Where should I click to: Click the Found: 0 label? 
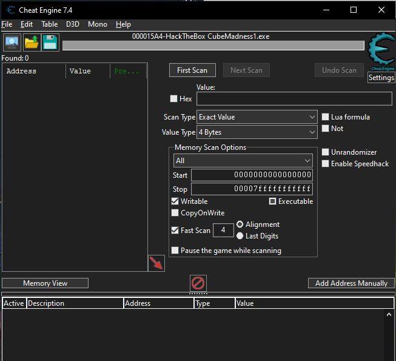click(15, 58)
